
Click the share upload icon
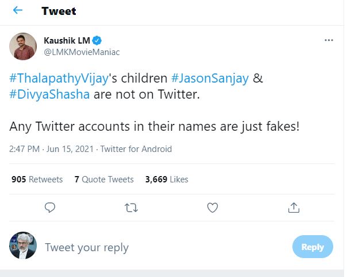point(293,207)
